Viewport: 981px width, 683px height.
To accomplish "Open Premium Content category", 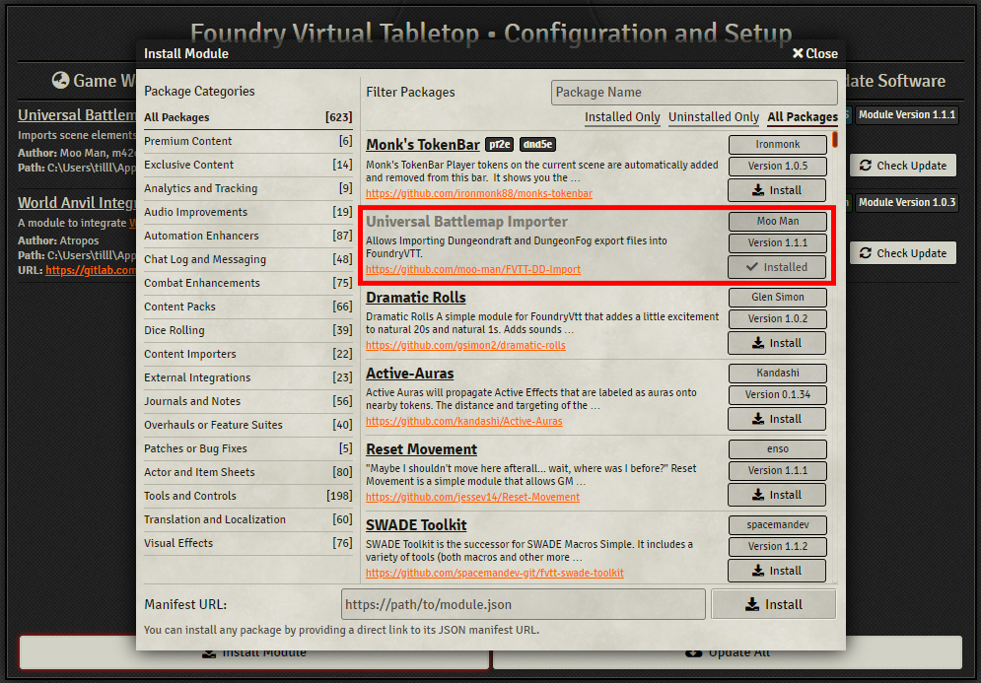I will (x=247, y=141).
